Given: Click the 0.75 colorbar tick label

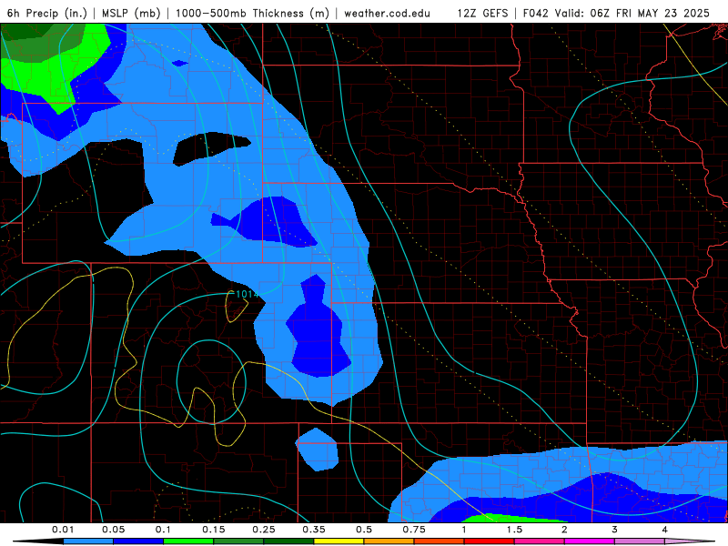Looking at the screenshot, I should [x=414, y=530].
